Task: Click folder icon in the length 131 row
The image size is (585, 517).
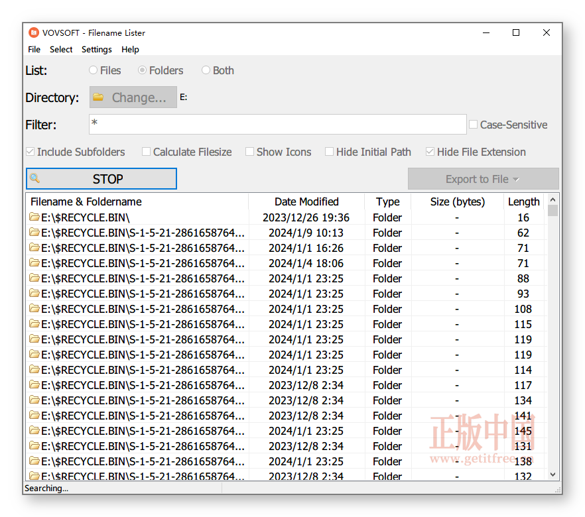Action: tap(34, 446)
